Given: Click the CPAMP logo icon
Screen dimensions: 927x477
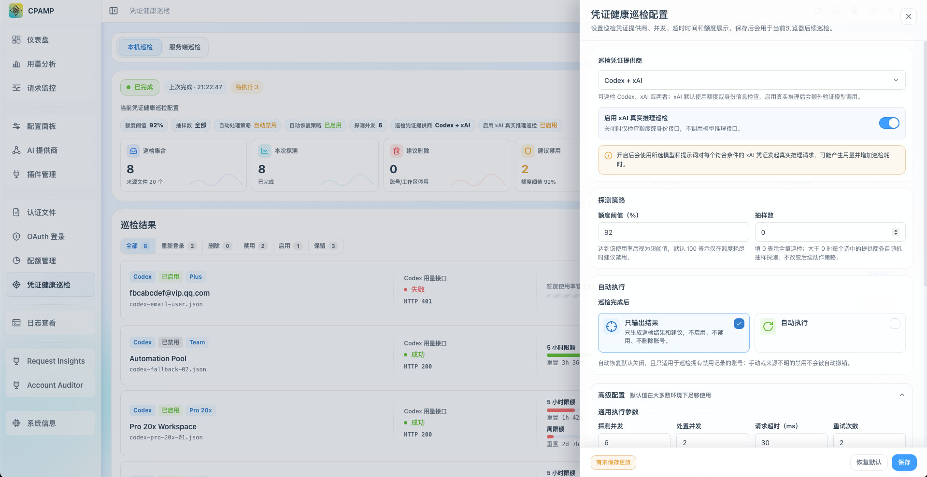Looking at the screenshot, I should tap(16, 11).
